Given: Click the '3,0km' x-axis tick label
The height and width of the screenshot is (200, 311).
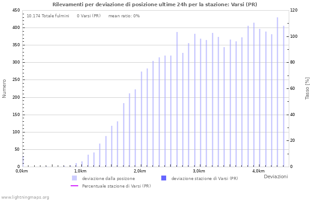Looking at the screenshot, I should [199, 171].
